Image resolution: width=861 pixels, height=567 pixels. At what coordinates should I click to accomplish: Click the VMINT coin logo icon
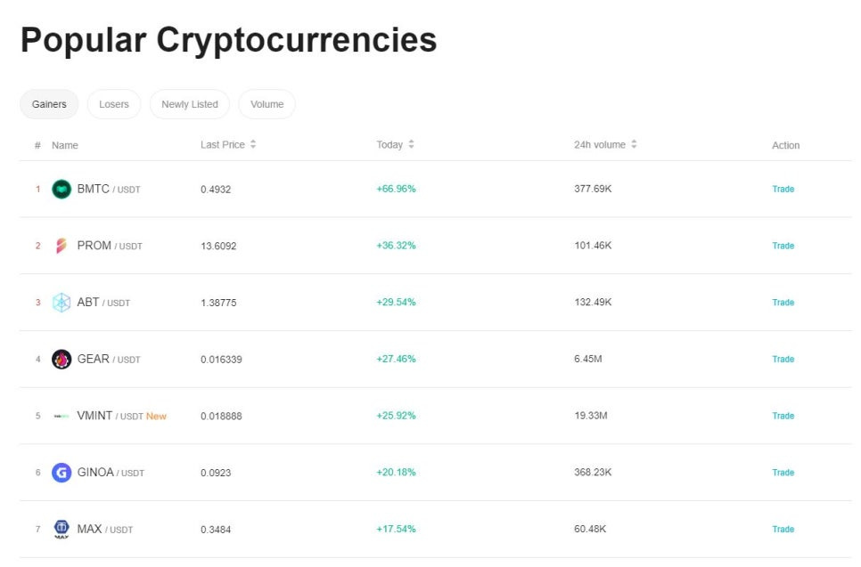[61, 417]
